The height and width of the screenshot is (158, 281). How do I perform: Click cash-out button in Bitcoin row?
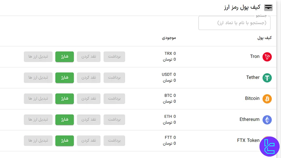pyautogui.click(x=89, y=99)
